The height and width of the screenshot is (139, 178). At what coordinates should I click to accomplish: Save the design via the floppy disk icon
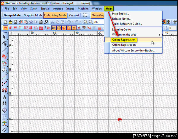click(x=15, y=22)
